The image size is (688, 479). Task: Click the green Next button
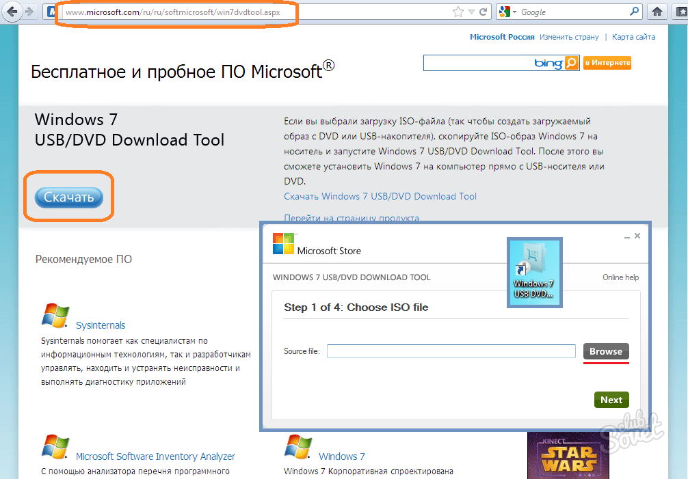click(611, 400)
